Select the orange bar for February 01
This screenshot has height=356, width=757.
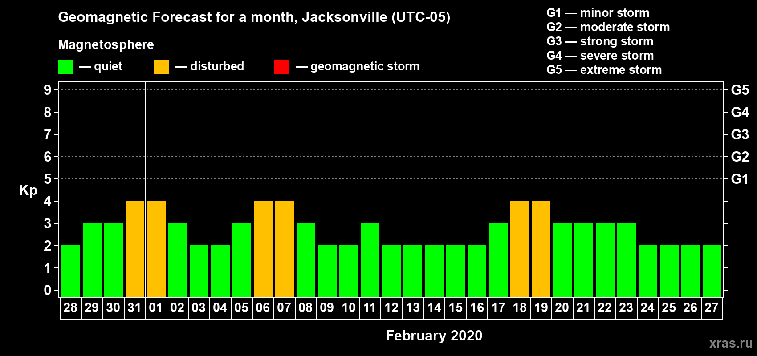[x=156, y=249]
